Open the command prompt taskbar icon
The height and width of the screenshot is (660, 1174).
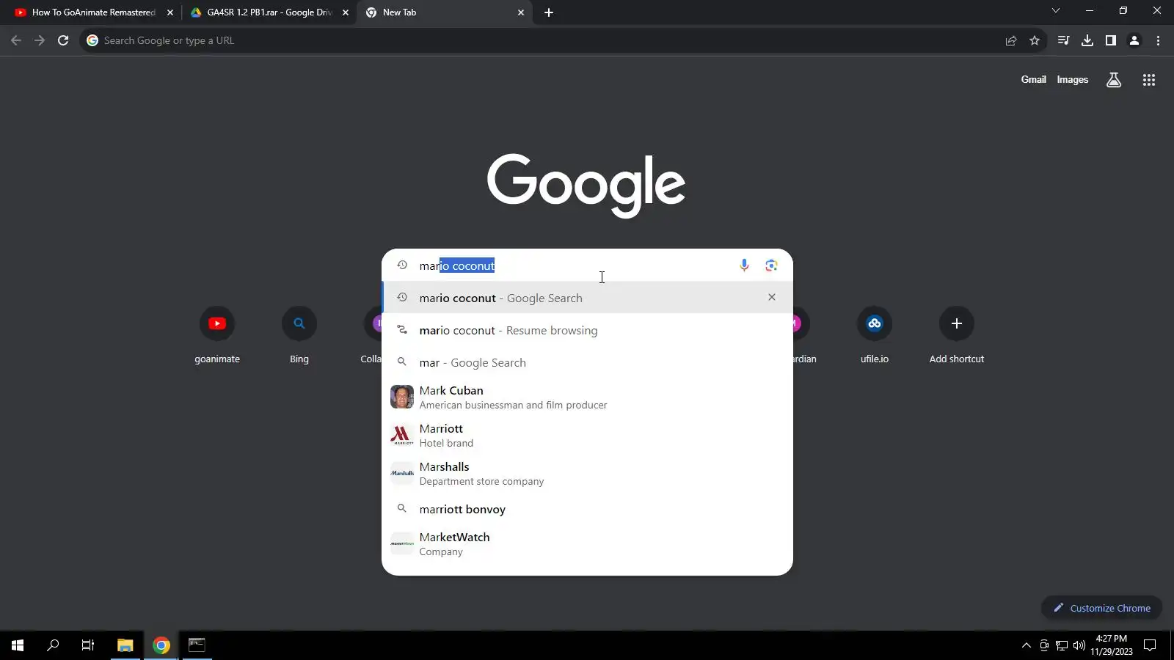pyautogui.click(x=197, y=645)
